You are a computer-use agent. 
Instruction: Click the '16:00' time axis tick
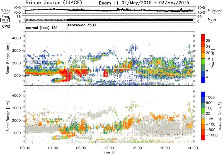coord(137,148)
